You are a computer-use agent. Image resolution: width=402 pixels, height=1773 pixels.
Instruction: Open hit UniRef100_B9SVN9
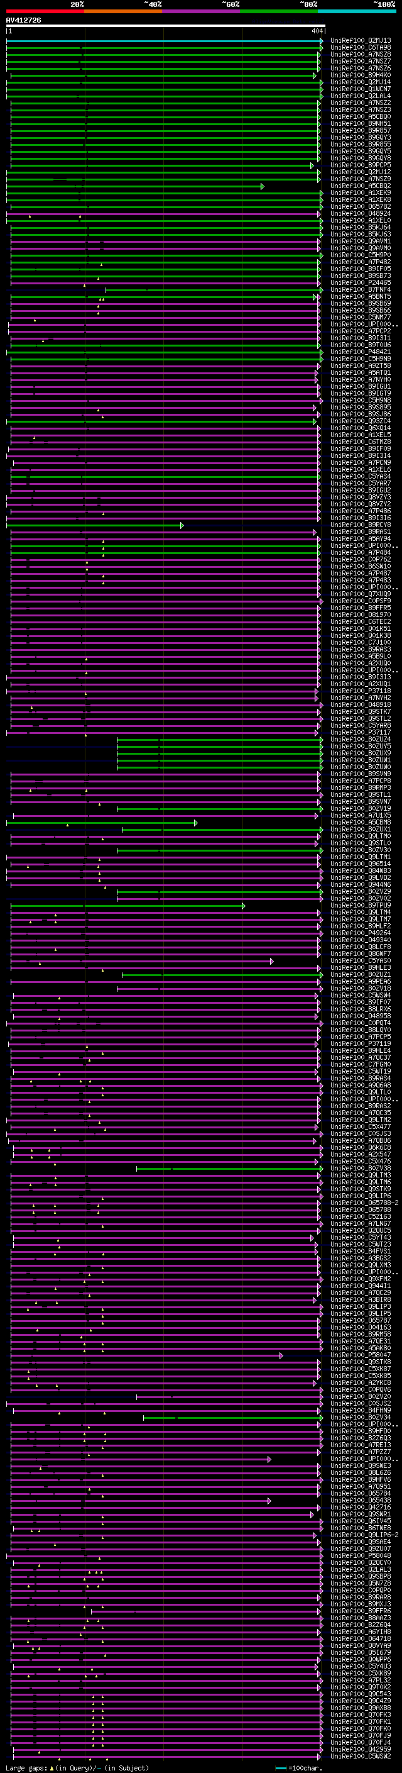361,774
